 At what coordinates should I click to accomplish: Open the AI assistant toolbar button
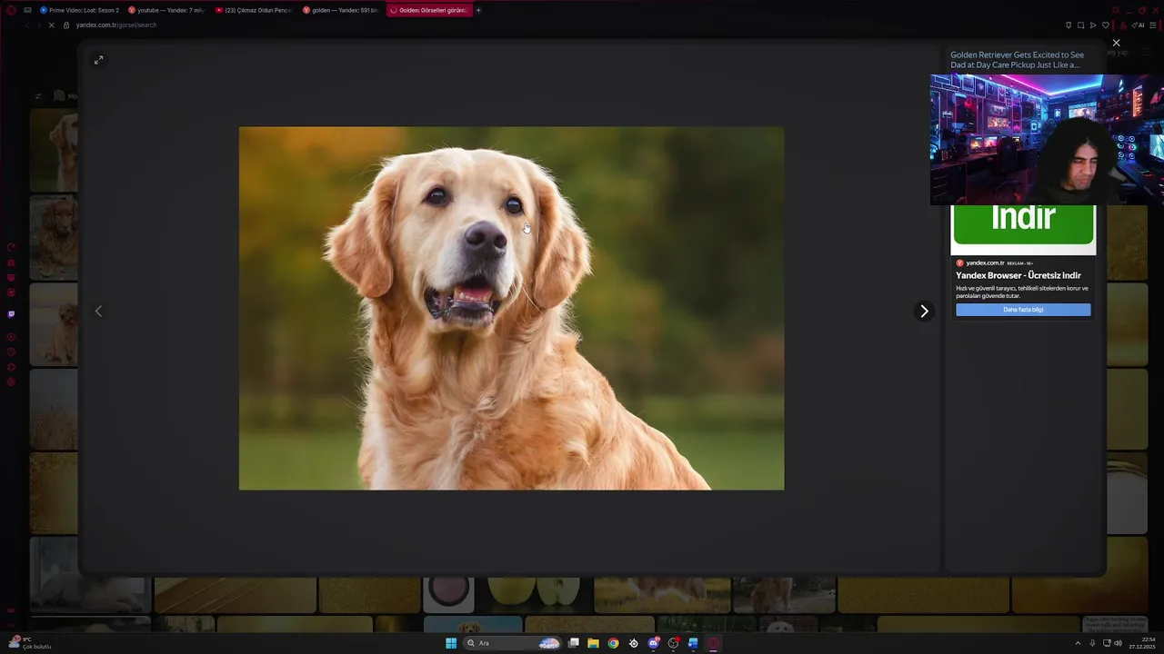1138,25
